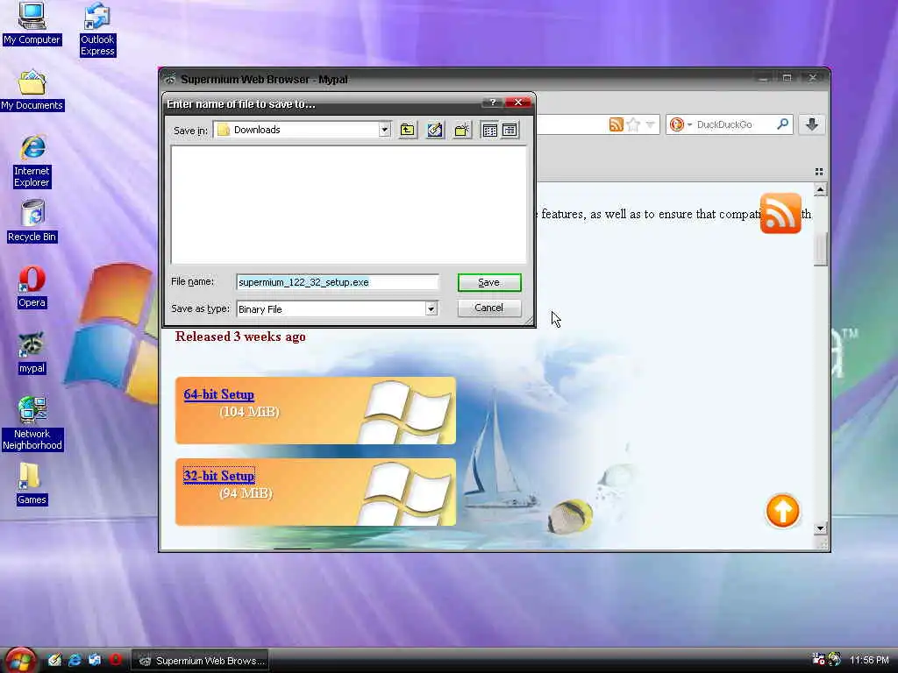The image size is (898, 673).
Task: Open the Windows Start button
Action: pos(20,661)
